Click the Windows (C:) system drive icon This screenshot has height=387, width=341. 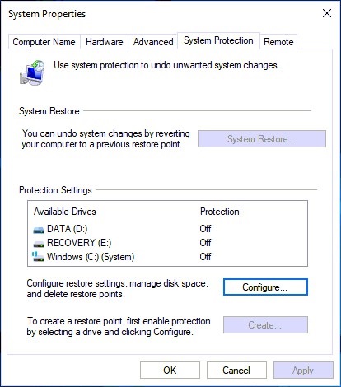coord(38,257)
